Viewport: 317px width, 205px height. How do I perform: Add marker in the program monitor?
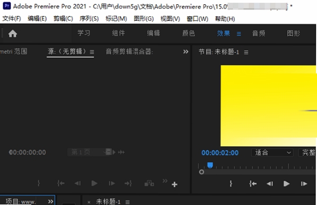(231, 184)
